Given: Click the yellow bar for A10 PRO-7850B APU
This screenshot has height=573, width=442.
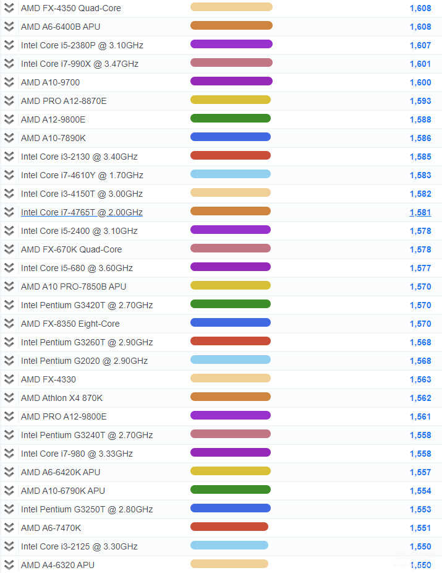Looking at the screenshot, I should 231,285.
